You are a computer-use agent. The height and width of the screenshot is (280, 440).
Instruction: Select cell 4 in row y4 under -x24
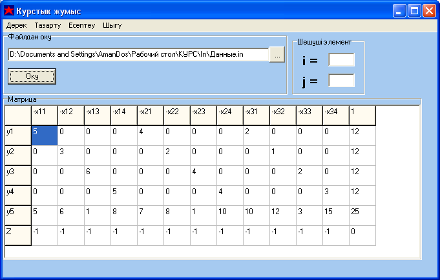click(230, 195)
